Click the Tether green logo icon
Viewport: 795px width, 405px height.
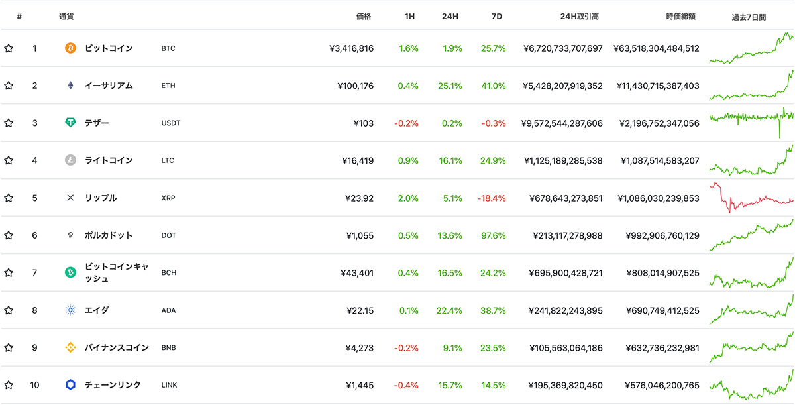click(x=70, y=123)
